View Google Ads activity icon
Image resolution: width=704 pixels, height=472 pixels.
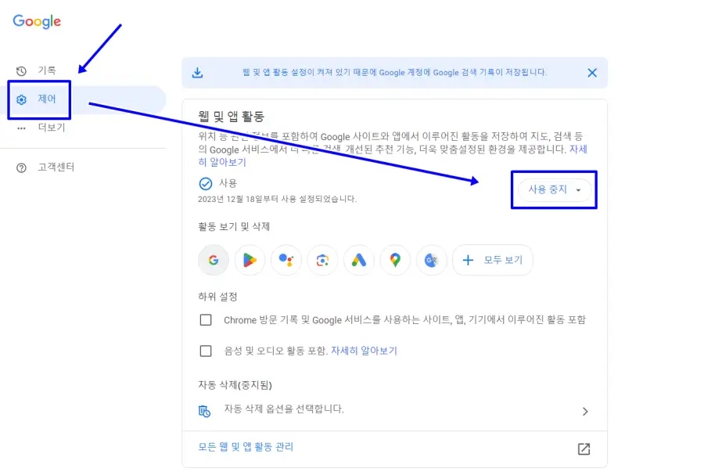pos(359,260)
